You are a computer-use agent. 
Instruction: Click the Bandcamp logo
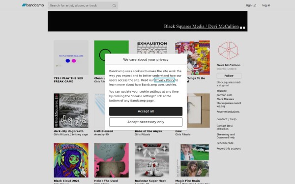(33, 5)
